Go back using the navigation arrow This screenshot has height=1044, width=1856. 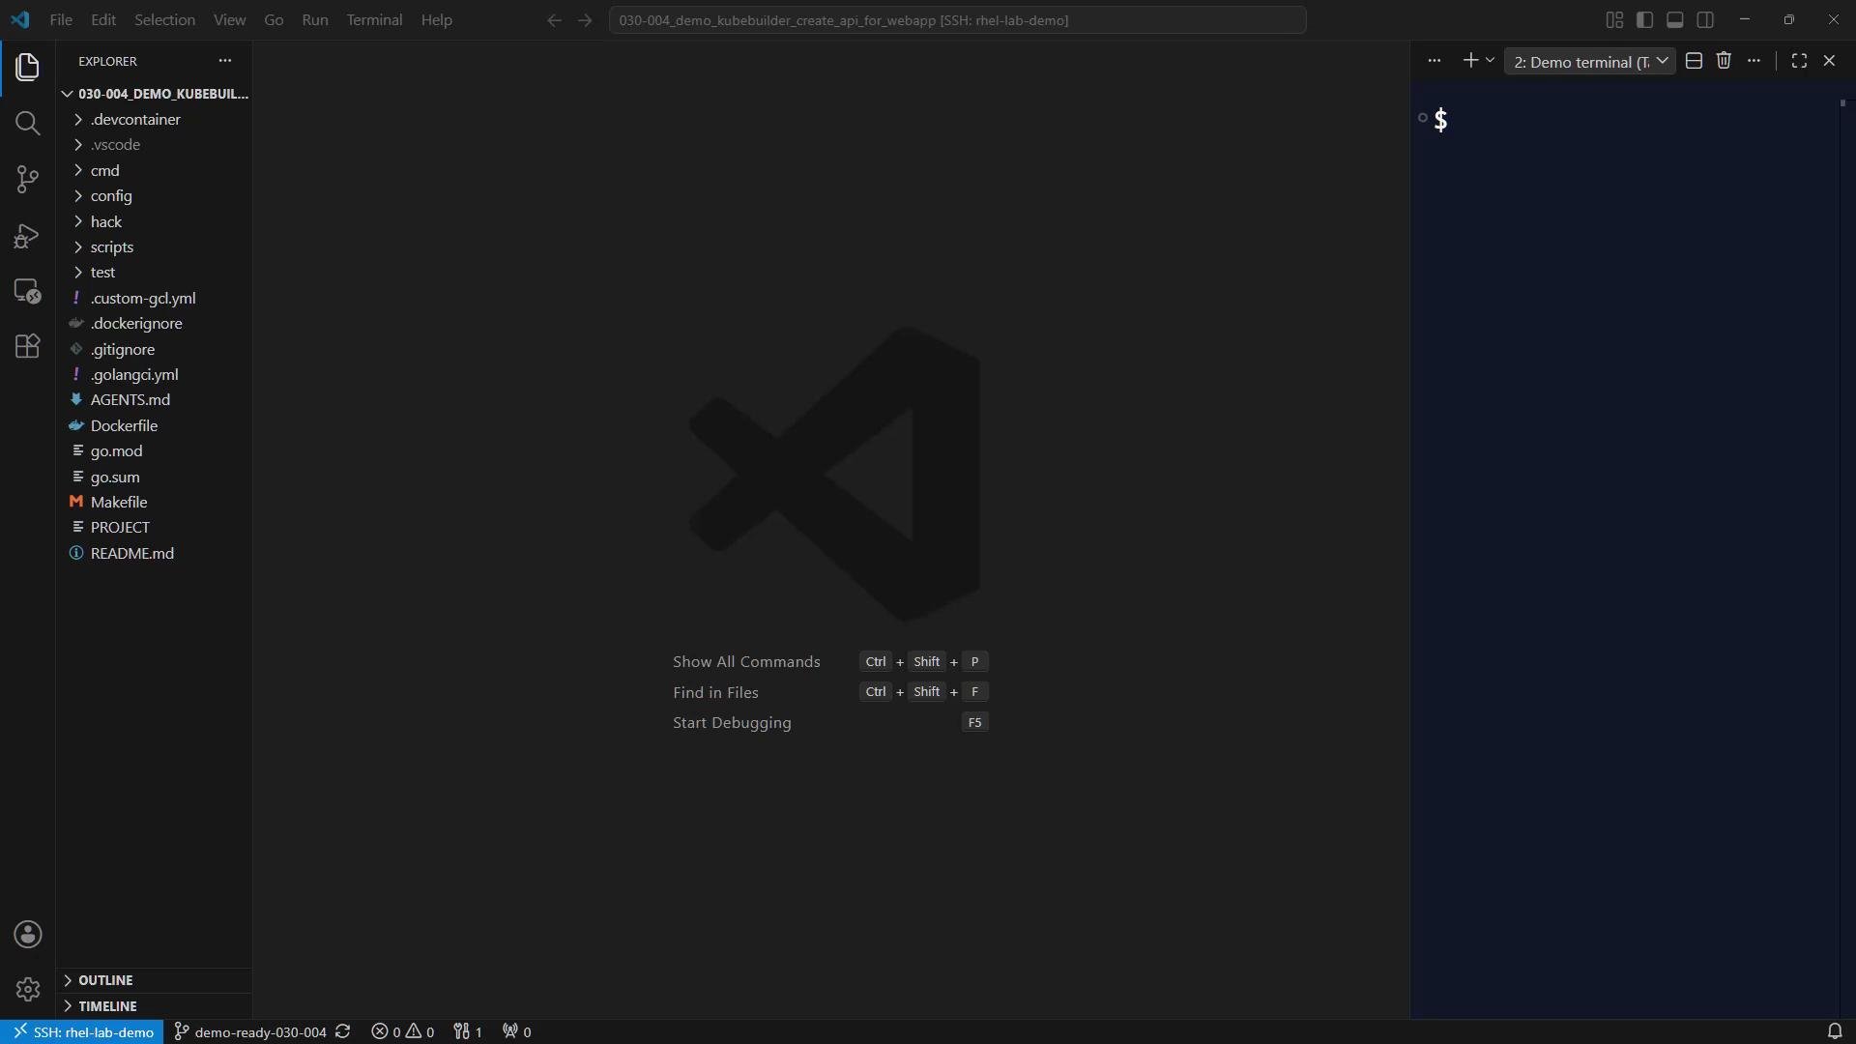coord(554,20)
